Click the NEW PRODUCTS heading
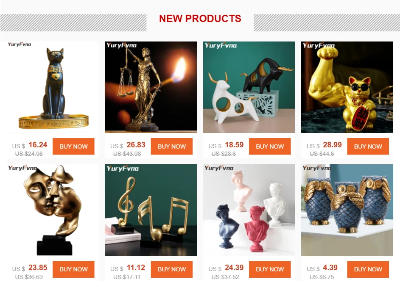 point(200,19)
